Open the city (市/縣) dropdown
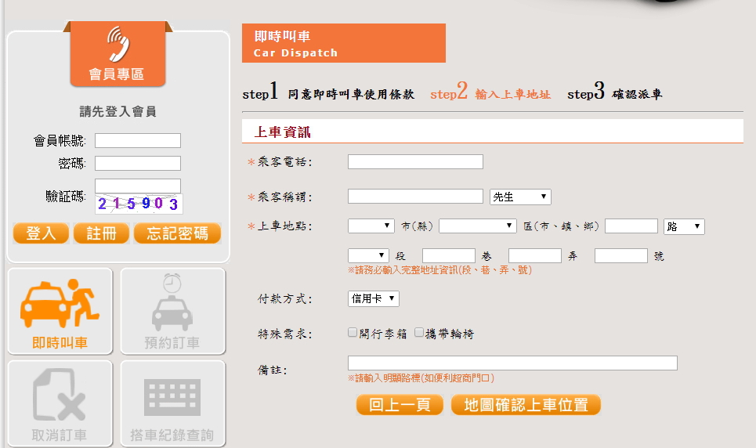 pyautogui.click(x=371, y=226)
